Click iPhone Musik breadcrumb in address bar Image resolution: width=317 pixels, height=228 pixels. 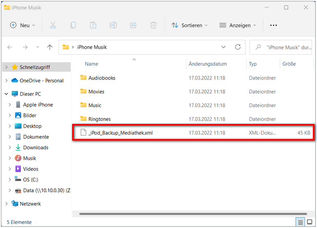click(92, 47)
